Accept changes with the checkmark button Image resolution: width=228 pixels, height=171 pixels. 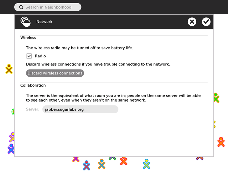click(x=206, y=22)
